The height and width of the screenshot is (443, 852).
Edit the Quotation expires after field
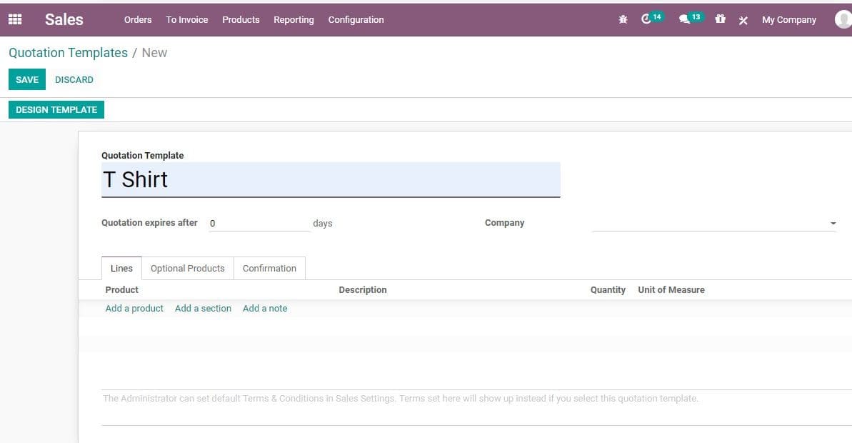[x=257, y=223]
